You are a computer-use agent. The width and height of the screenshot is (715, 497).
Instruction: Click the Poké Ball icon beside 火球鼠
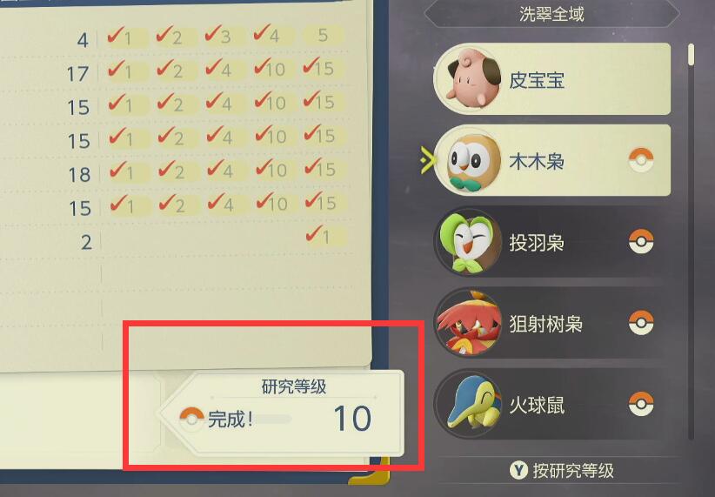click(641, 404)
